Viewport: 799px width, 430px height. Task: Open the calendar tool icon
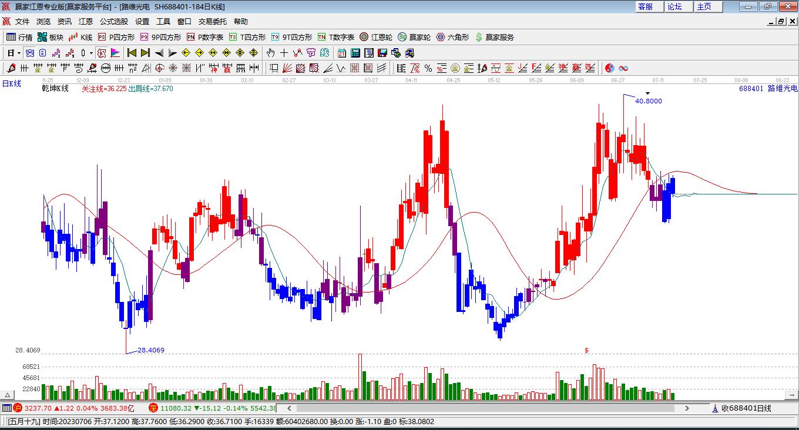pyautogui.click(x=342, y=53)
